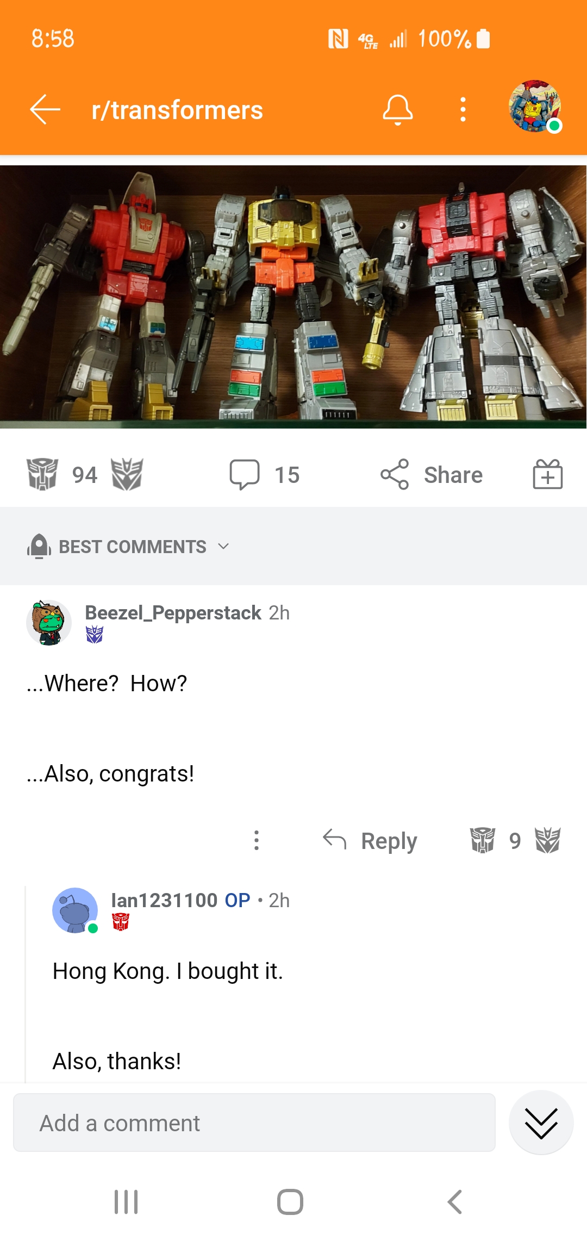Give an award using the gift icon
The image size is (587, 1240).
547,474
